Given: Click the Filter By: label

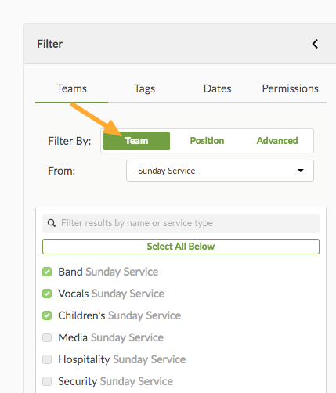Looking at the screenshot, I should pos(70,141).
